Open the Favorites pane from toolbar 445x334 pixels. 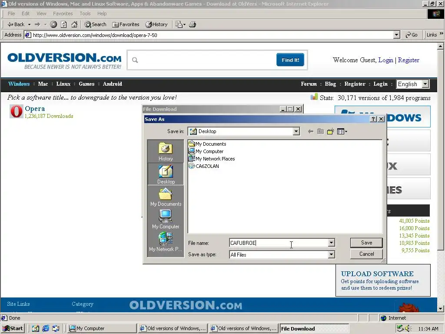coord(126,24)
